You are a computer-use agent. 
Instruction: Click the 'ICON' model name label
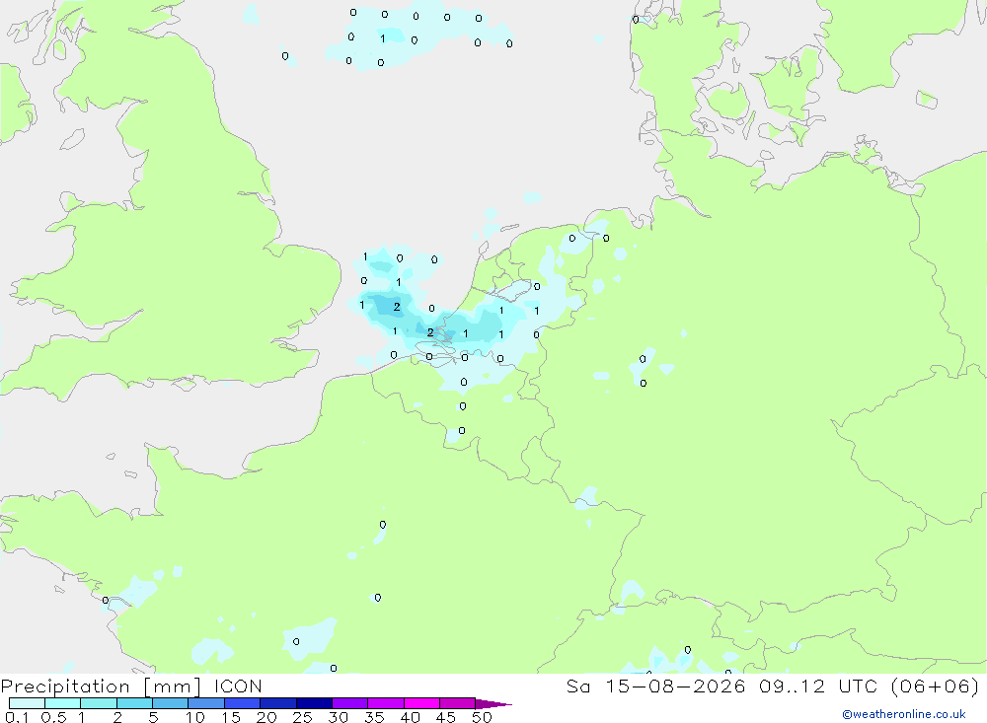coord(238,687)
